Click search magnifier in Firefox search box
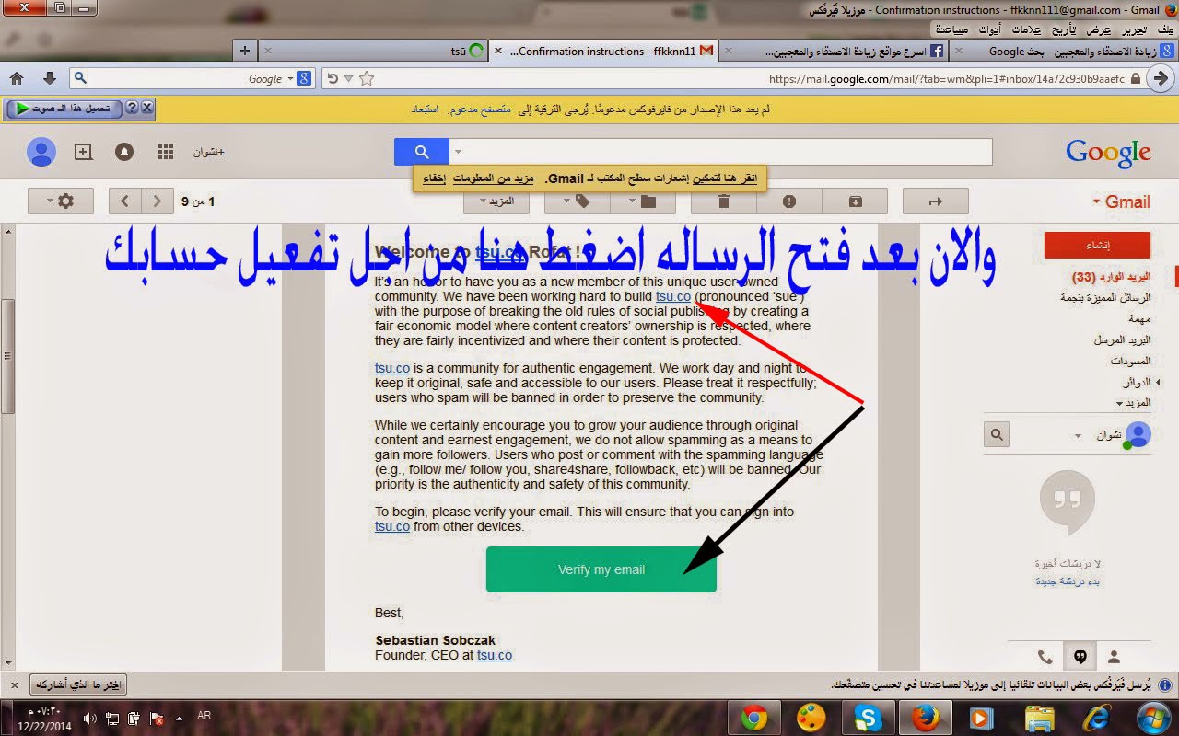The image size is (1179, 736). pyautogui.click(x=80, y=78)
